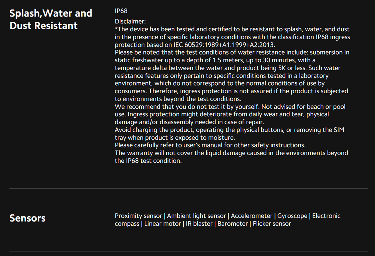This screenshot has width=375, height=256.
Task: Click the Gyroscope sensor text
Action: [292, 216]
